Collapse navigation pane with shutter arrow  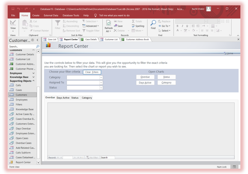click(x=38, y=40)
